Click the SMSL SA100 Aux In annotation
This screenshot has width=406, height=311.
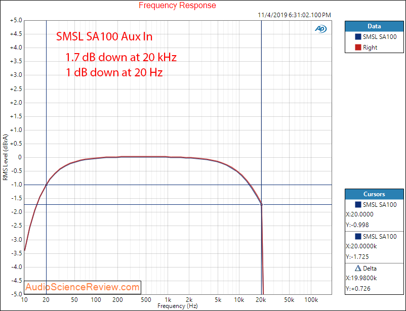104,36
